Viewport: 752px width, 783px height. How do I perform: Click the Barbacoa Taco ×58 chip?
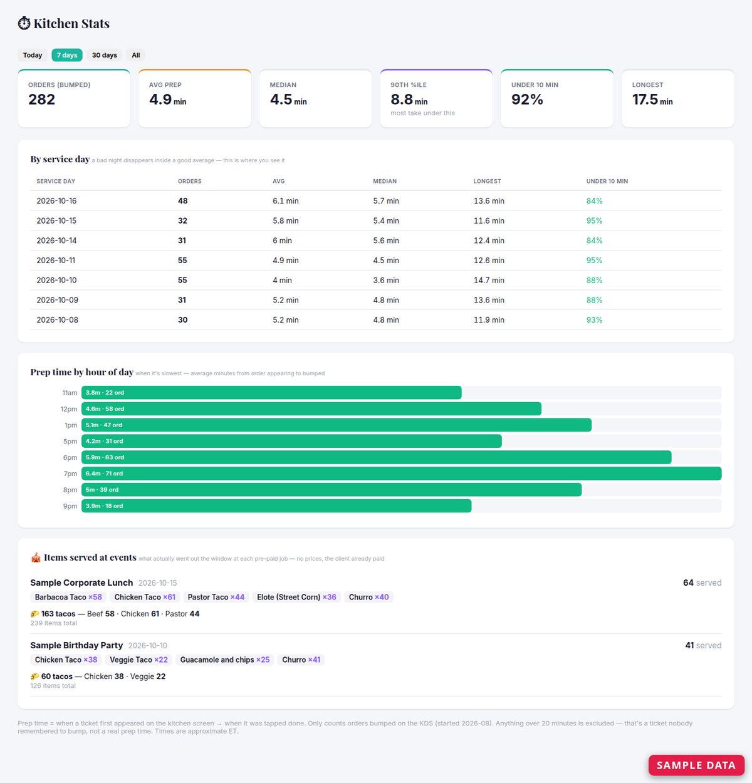point(68,597)
